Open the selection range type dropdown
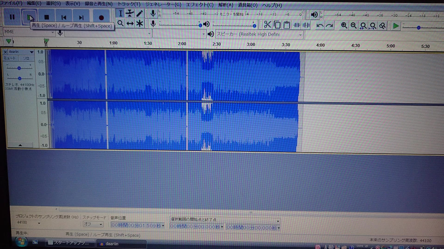The width and height of the screenshot is (444, 249). (225, 219)
